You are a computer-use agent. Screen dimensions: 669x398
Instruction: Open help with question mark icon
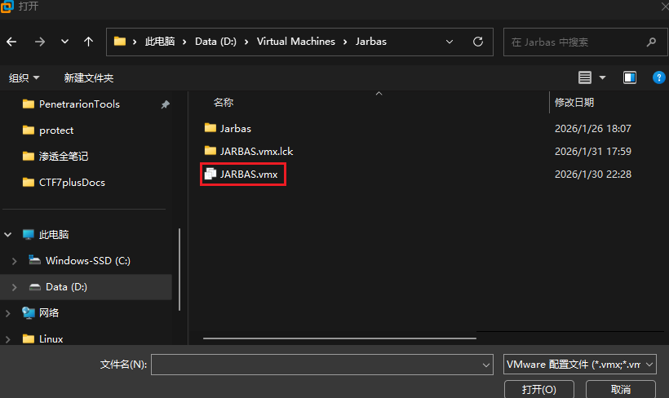(658, 77)
